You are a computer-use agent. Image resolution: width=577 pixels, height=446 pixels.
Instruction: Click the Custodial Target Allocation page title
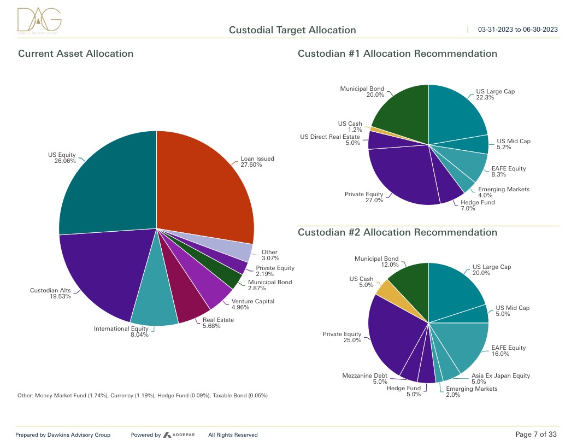tap(292, 30)
